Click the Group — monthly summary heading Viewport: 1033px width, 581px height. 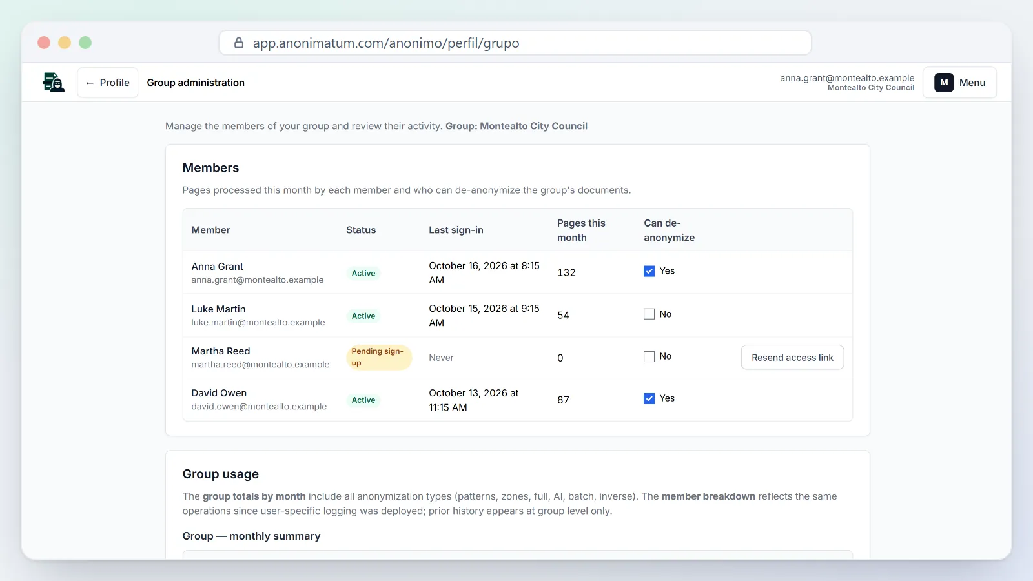pyautogui.click(x=251, y=536)
